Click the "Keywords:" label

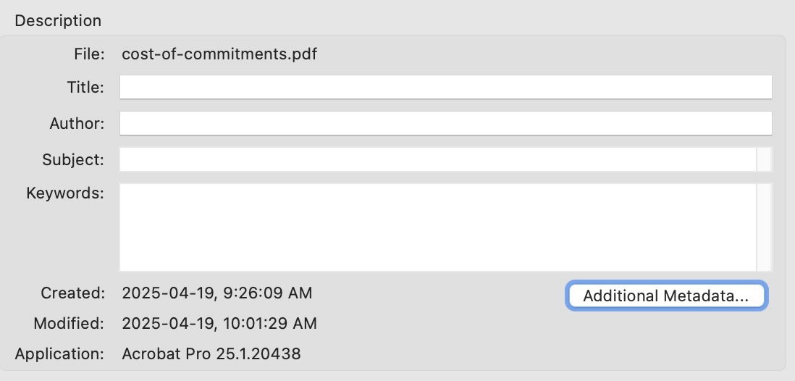(65, 193)
